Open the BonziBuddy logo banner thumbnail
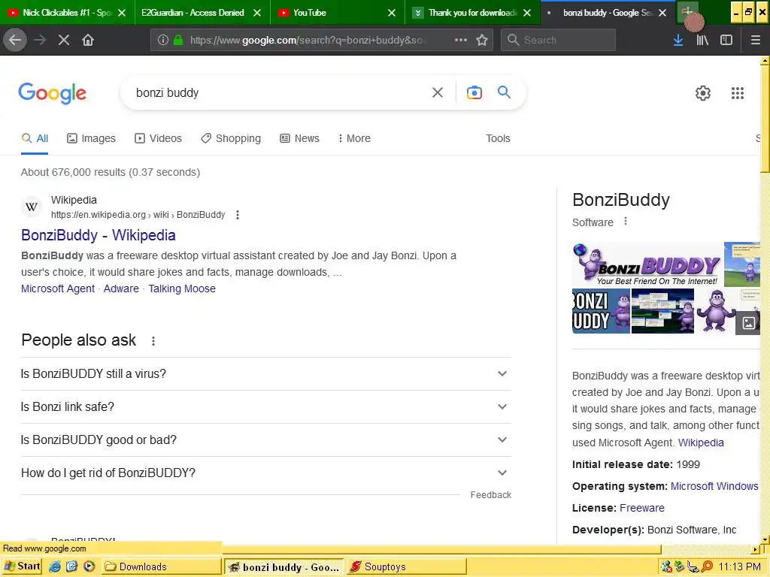The image size is (770, 577). coord(647,264)
